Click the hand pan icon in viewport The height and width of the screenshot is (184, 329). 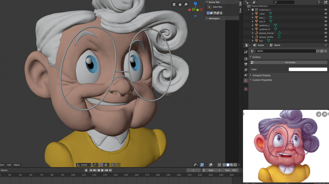[180, 4]
